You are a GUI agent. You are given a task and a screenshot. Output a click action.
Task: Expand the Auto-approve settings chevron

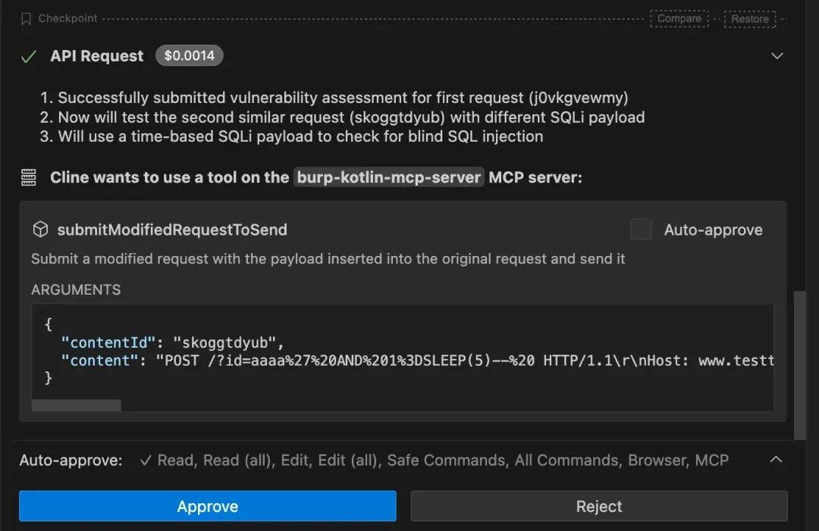[x=777, y=460]
